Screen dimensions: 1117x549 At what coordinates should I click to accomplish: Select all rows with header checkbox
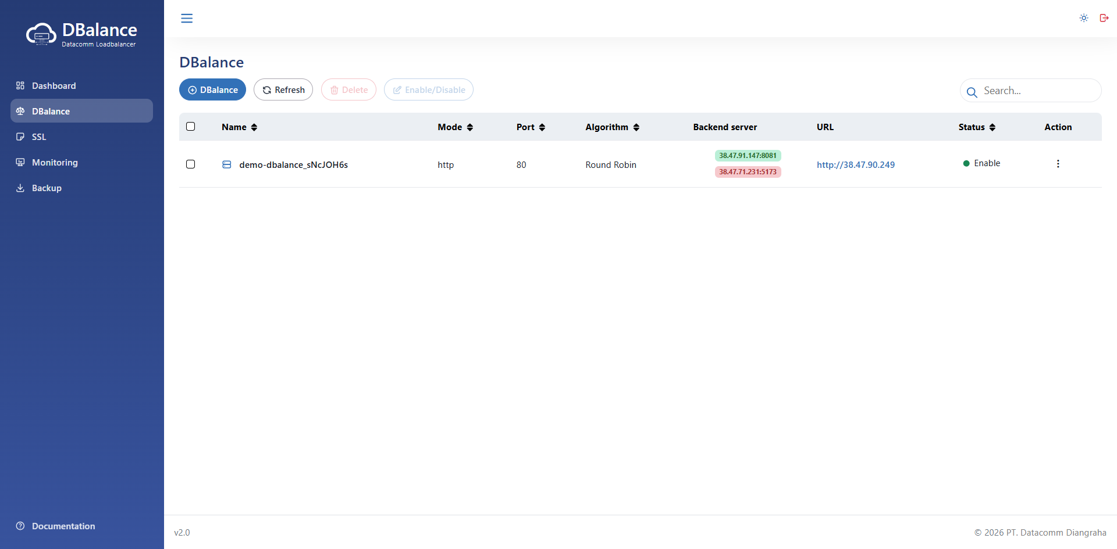tap(190, 127)
